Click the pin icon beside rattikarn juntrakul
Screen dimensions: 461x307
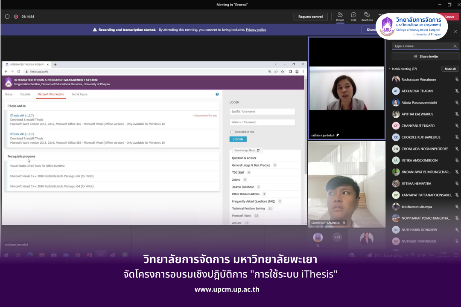tap(338, 135)
